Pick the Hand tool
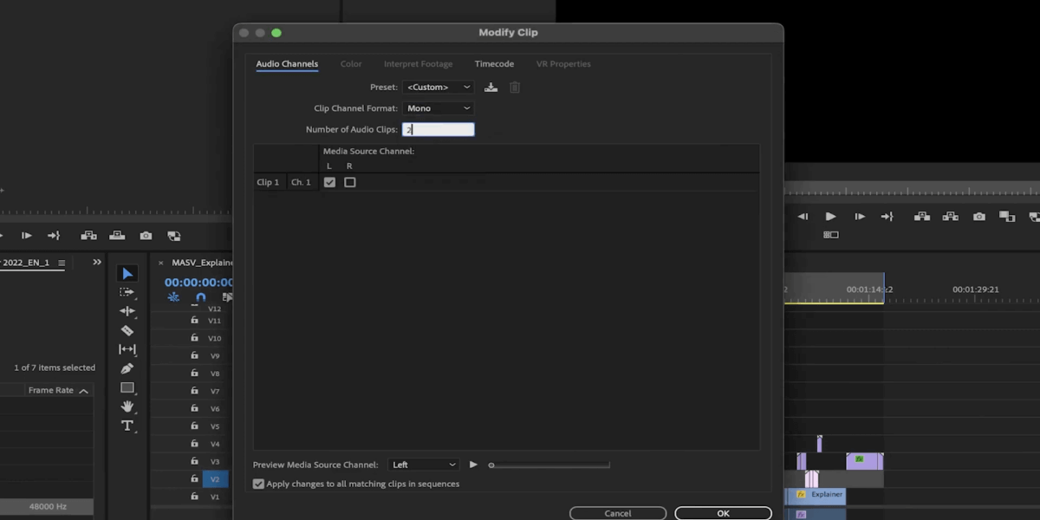 pos(127,406)
